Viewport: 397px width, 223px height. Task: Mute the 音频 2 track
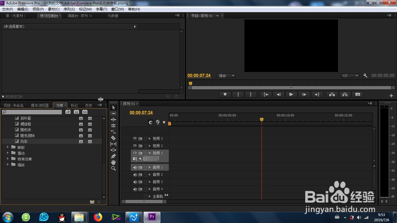135,175
